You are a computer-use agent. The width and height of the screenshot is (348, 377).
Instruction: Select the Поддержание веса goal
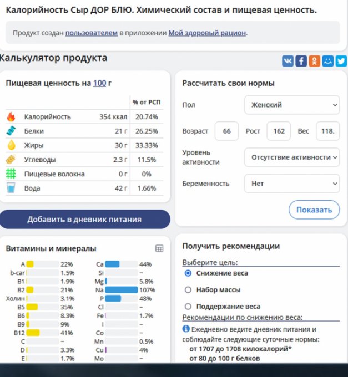(x=188, y=307)
